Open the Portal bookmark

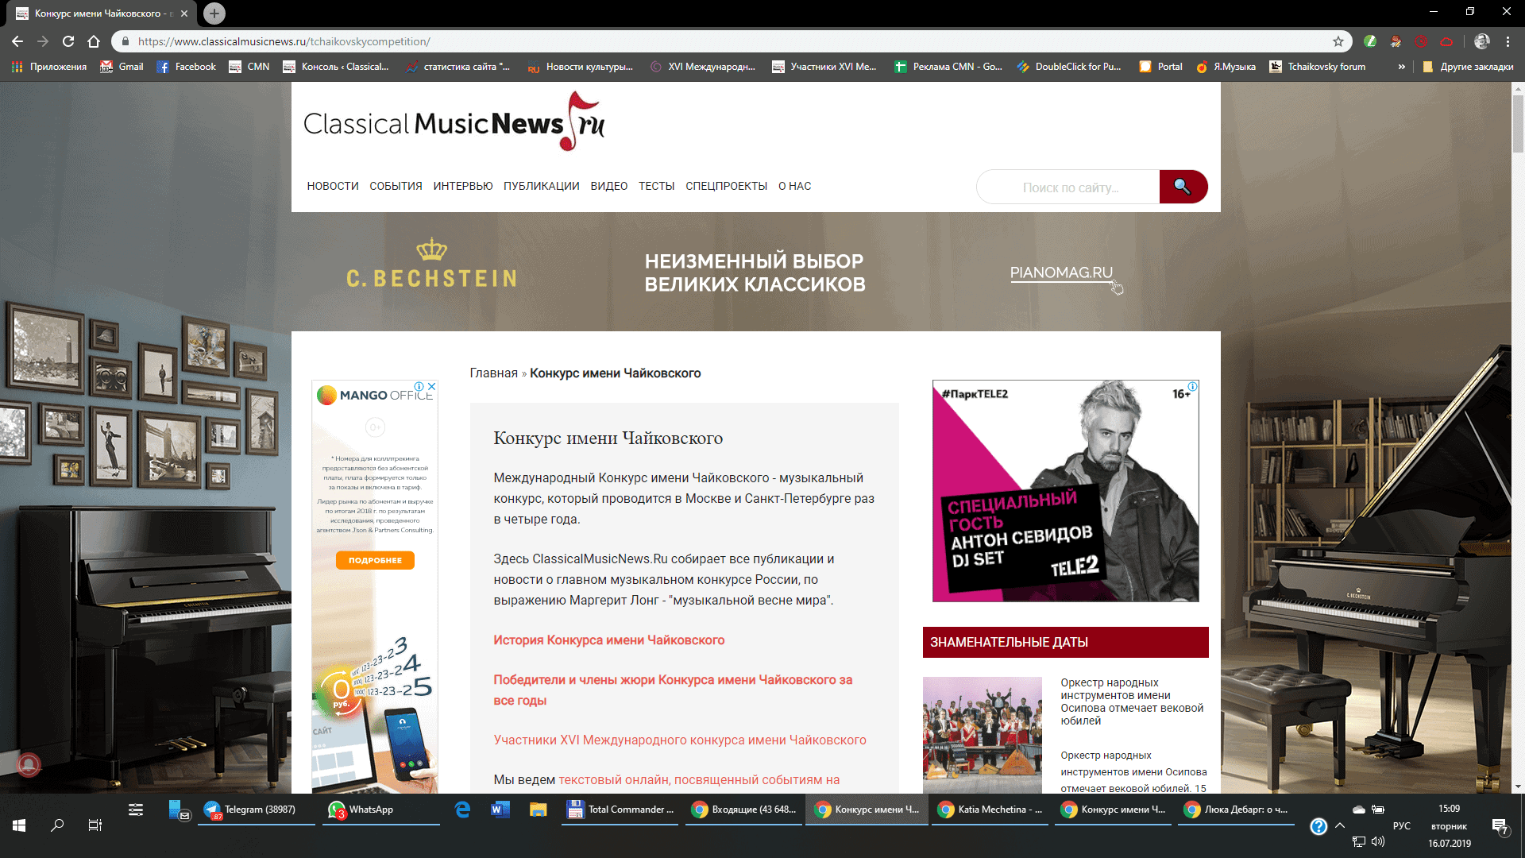1160,67
